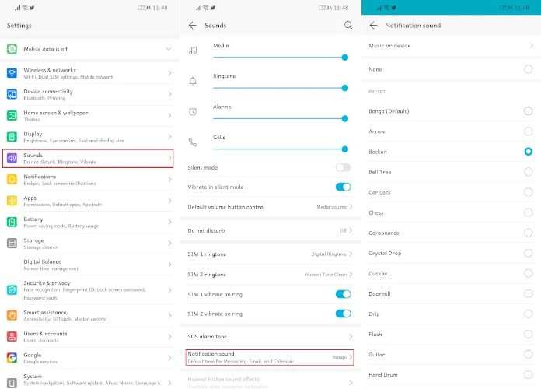This screenshot has height=389, width=541.
Task: Turn off Vibrate in silent mode
Action: pyautogui.click(x=343, y=187)
